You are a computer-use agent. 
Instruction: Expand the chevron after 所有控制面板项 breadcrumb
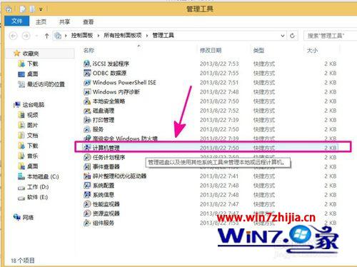pyautogui.click(x=147, y=36)
